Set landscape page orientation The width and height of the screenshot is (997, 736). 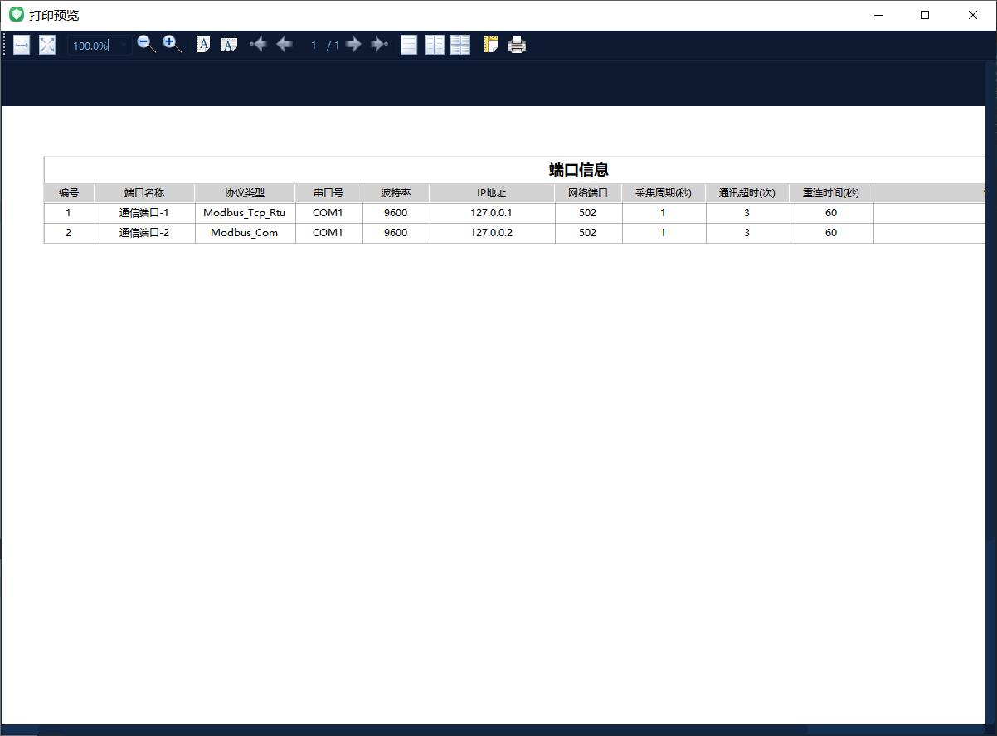pyautogui.click(x=229, y=45)
